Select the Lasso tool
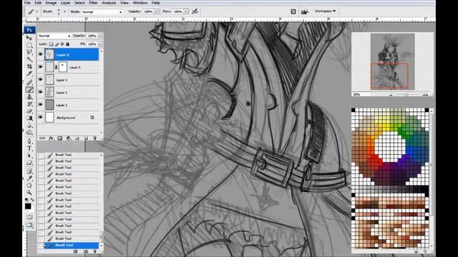458x257 pixels. point(29,52)
